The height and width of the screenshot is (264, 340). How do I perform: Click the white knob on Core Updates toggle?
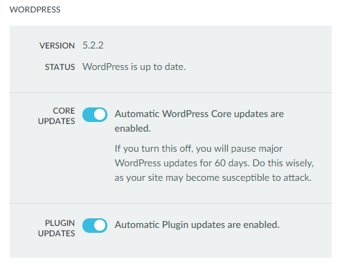(x=100, y=114)
